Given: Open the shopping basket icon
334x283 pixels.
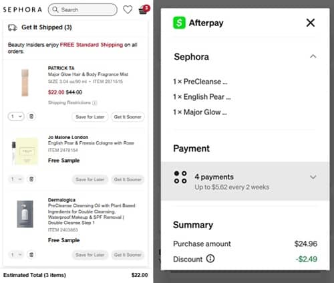Looking at the screenshot, I should 143,10.
